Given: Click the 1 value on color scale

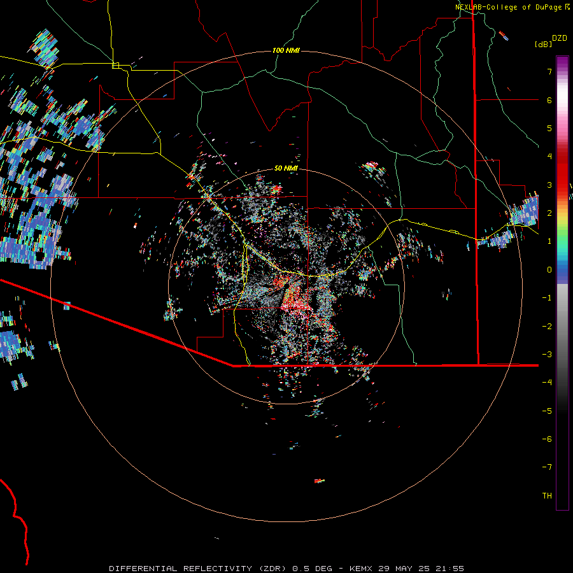Looking at the screenshot, I should coord(549,241).
